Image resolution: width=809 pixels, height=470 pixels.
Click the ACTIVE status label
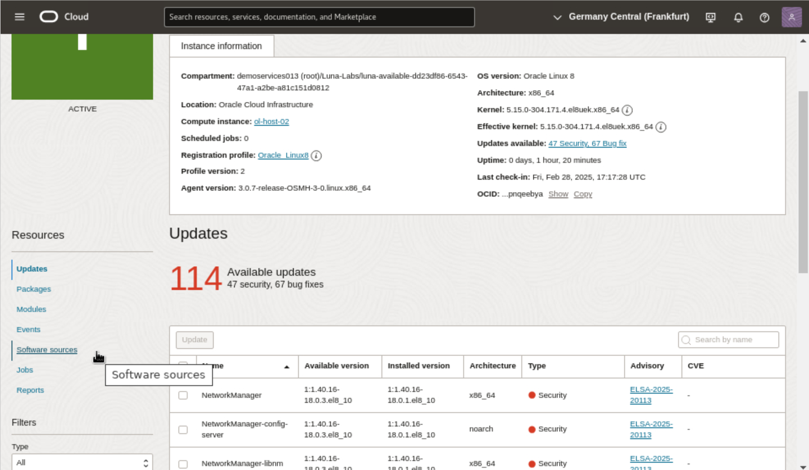click(83, 109)
